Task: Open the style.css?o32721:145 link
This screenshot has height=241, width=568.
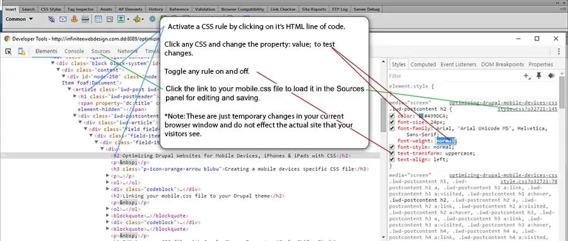Action: point(527,109)
